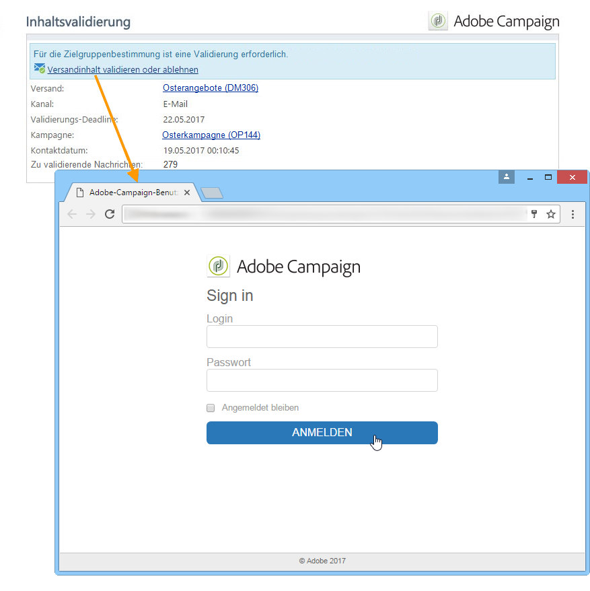Click the browser back arrow
590x591 pixels.
(x=72, y=215)
